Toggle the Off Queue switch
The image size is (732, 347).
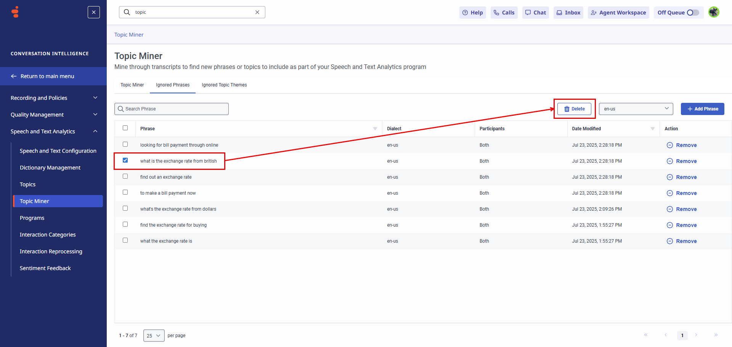coord(693,13)
